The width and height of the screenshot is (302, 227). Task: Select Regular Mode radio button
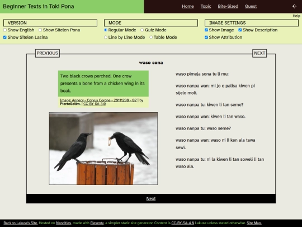tap(106, 30)
